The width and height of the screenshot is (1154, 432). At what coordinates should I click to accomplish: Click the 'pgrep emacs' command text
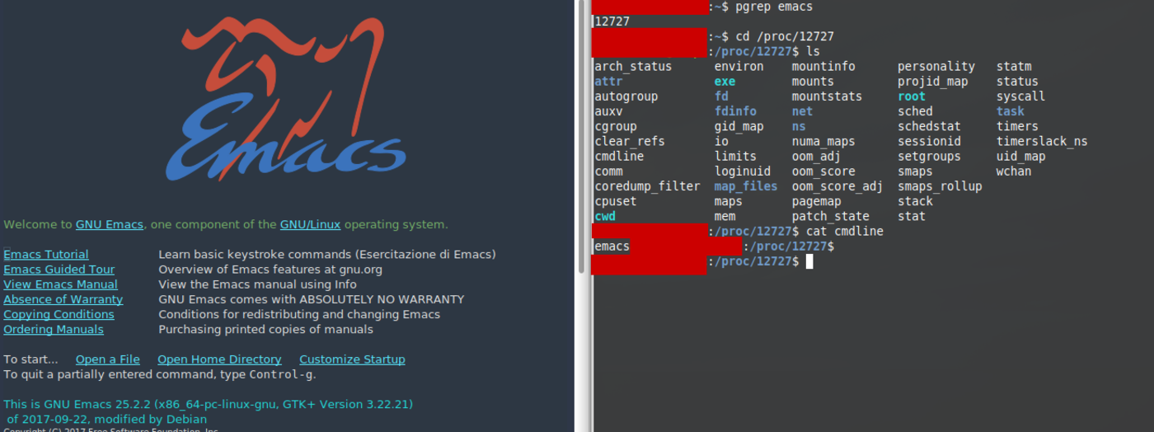point(774,7)
